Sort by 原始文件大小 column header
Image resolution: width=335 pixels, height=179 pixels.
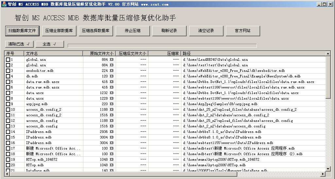[99, 53]
